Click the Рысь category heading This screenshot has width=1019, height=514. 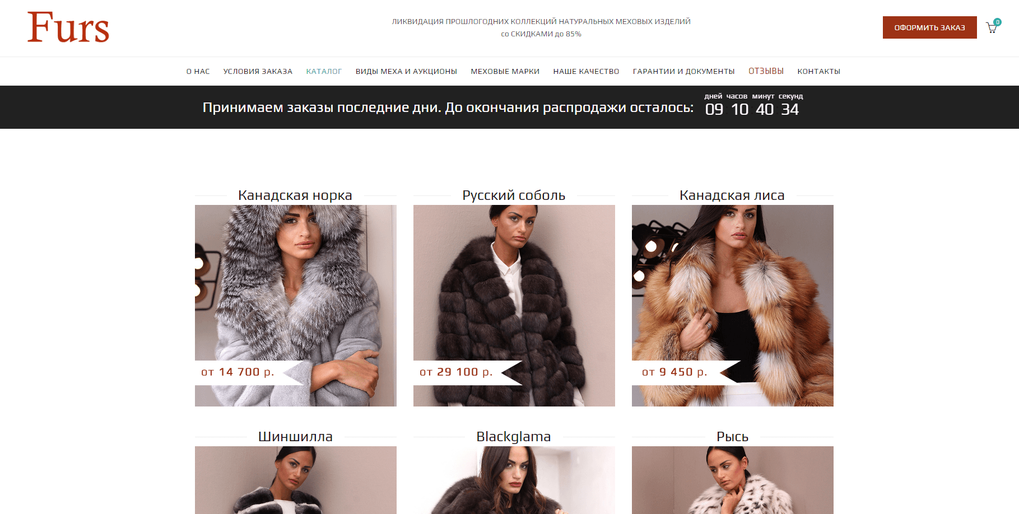[732, 437]
